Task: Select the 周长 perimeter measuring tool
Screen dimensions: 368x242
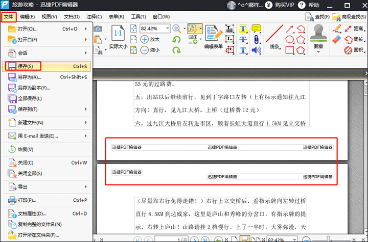Action: (x=354, y=39)
